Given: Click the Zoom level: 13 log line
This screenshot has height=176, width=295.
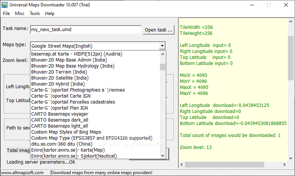Looking at the screenshot, I should pyautogui.click(x=196, y=147).
